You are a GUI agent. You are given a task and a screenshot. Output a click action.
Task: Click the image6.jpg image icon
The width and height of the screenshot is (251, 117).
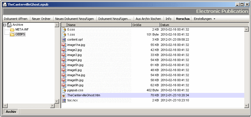pyautogui.click(x=64, y=70)
